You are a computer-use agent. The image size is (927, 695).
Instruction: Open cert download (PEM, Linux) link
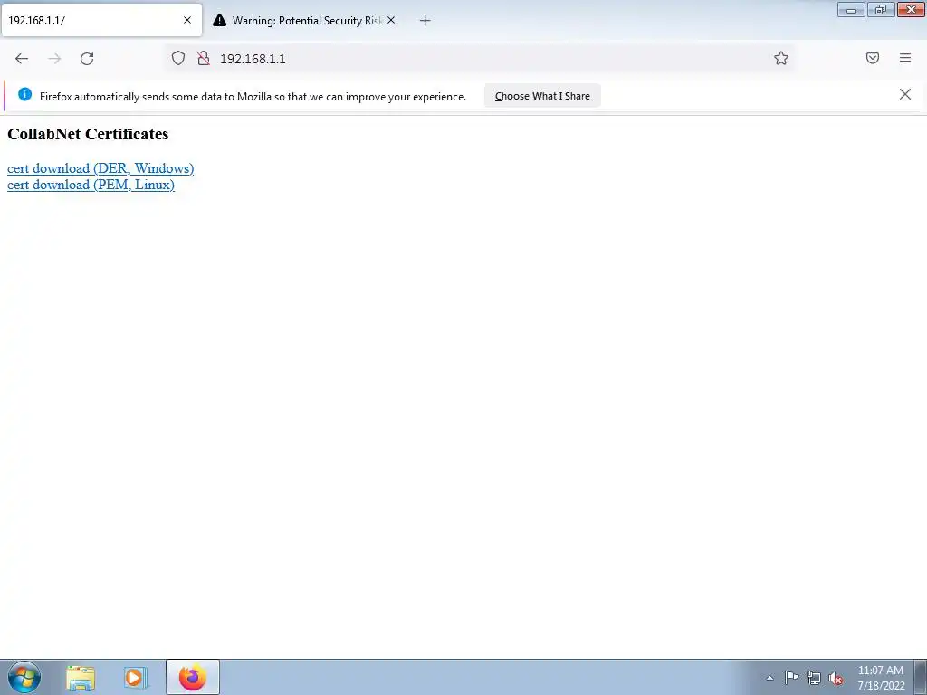pyautogui.click(x=91, y=185)
